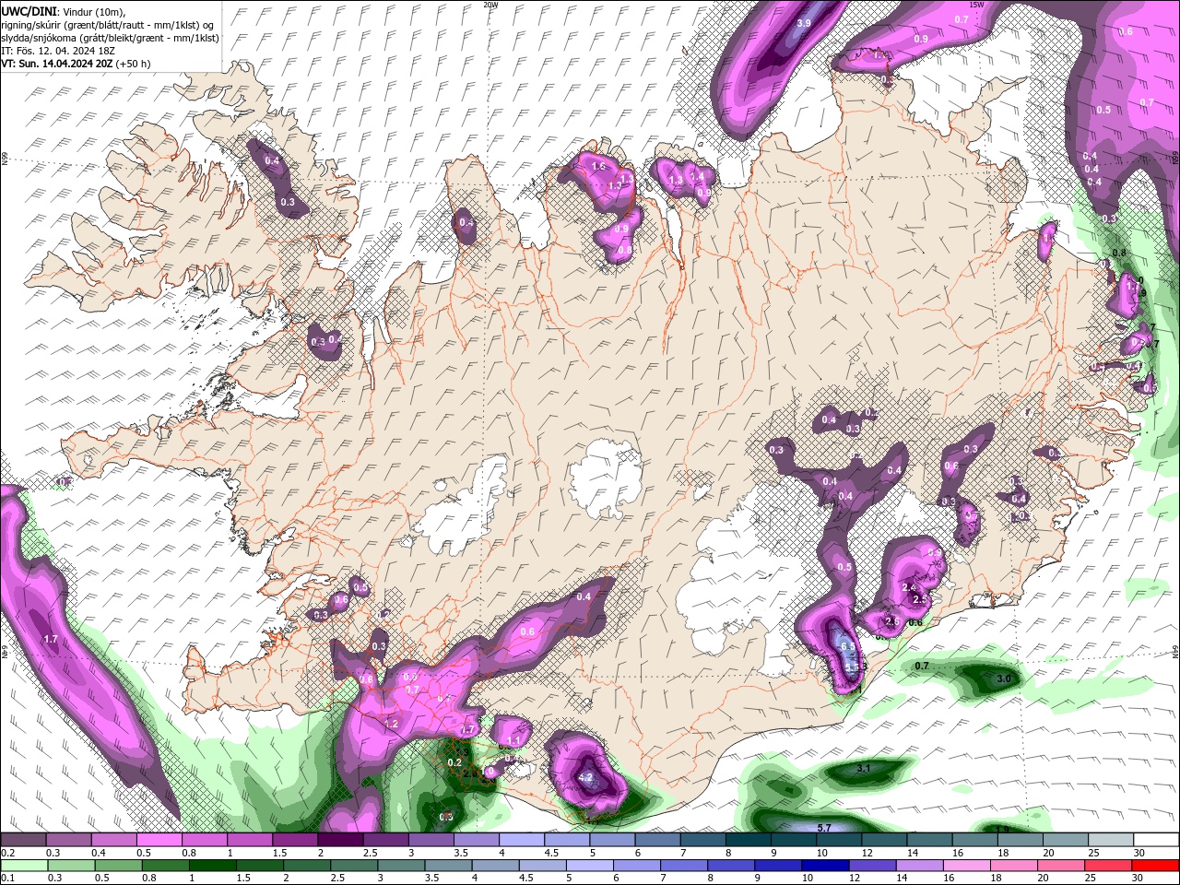Click the light pink lower swatch starting at 16

(x=967, y=866)
